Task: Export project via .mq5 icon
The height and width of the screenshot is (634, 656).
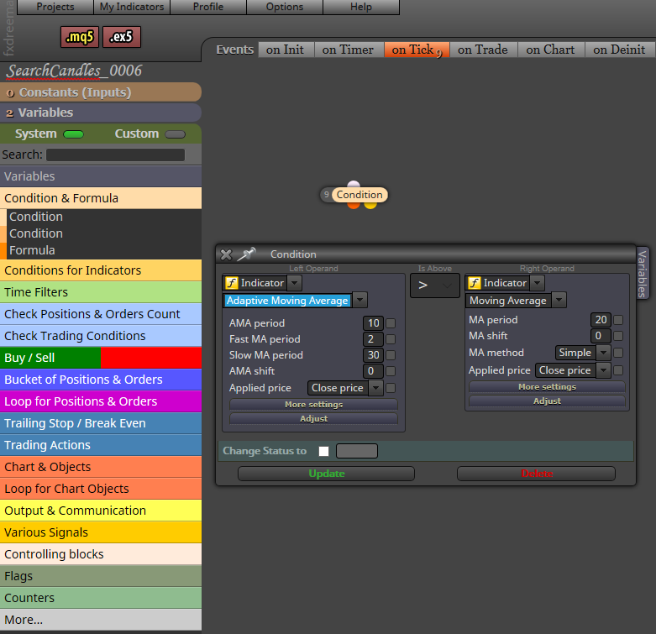Action: [x=80, y=37]
